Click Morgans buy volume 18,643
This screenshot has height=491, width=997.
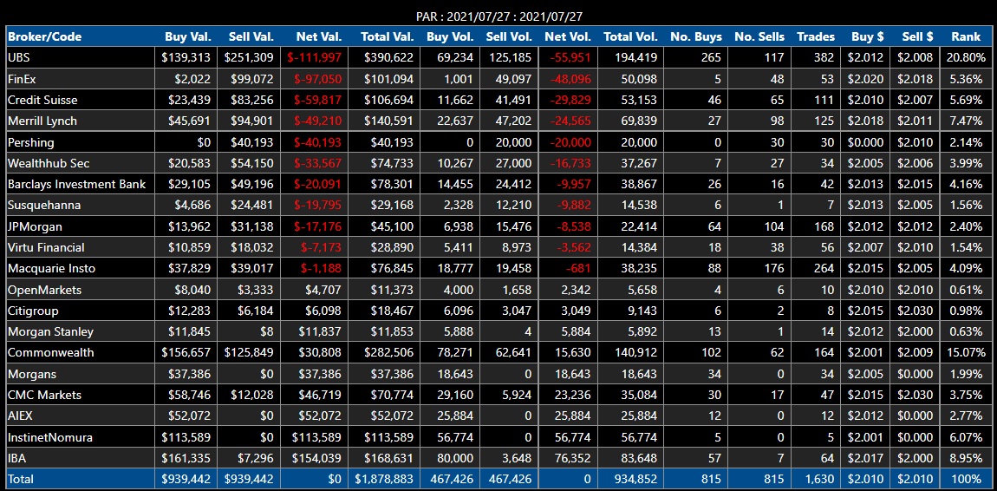(454, 373)
